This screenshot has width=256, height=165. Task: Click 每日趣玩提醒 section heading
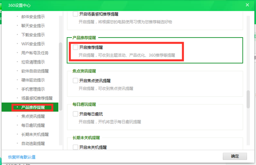click(84, 104)
